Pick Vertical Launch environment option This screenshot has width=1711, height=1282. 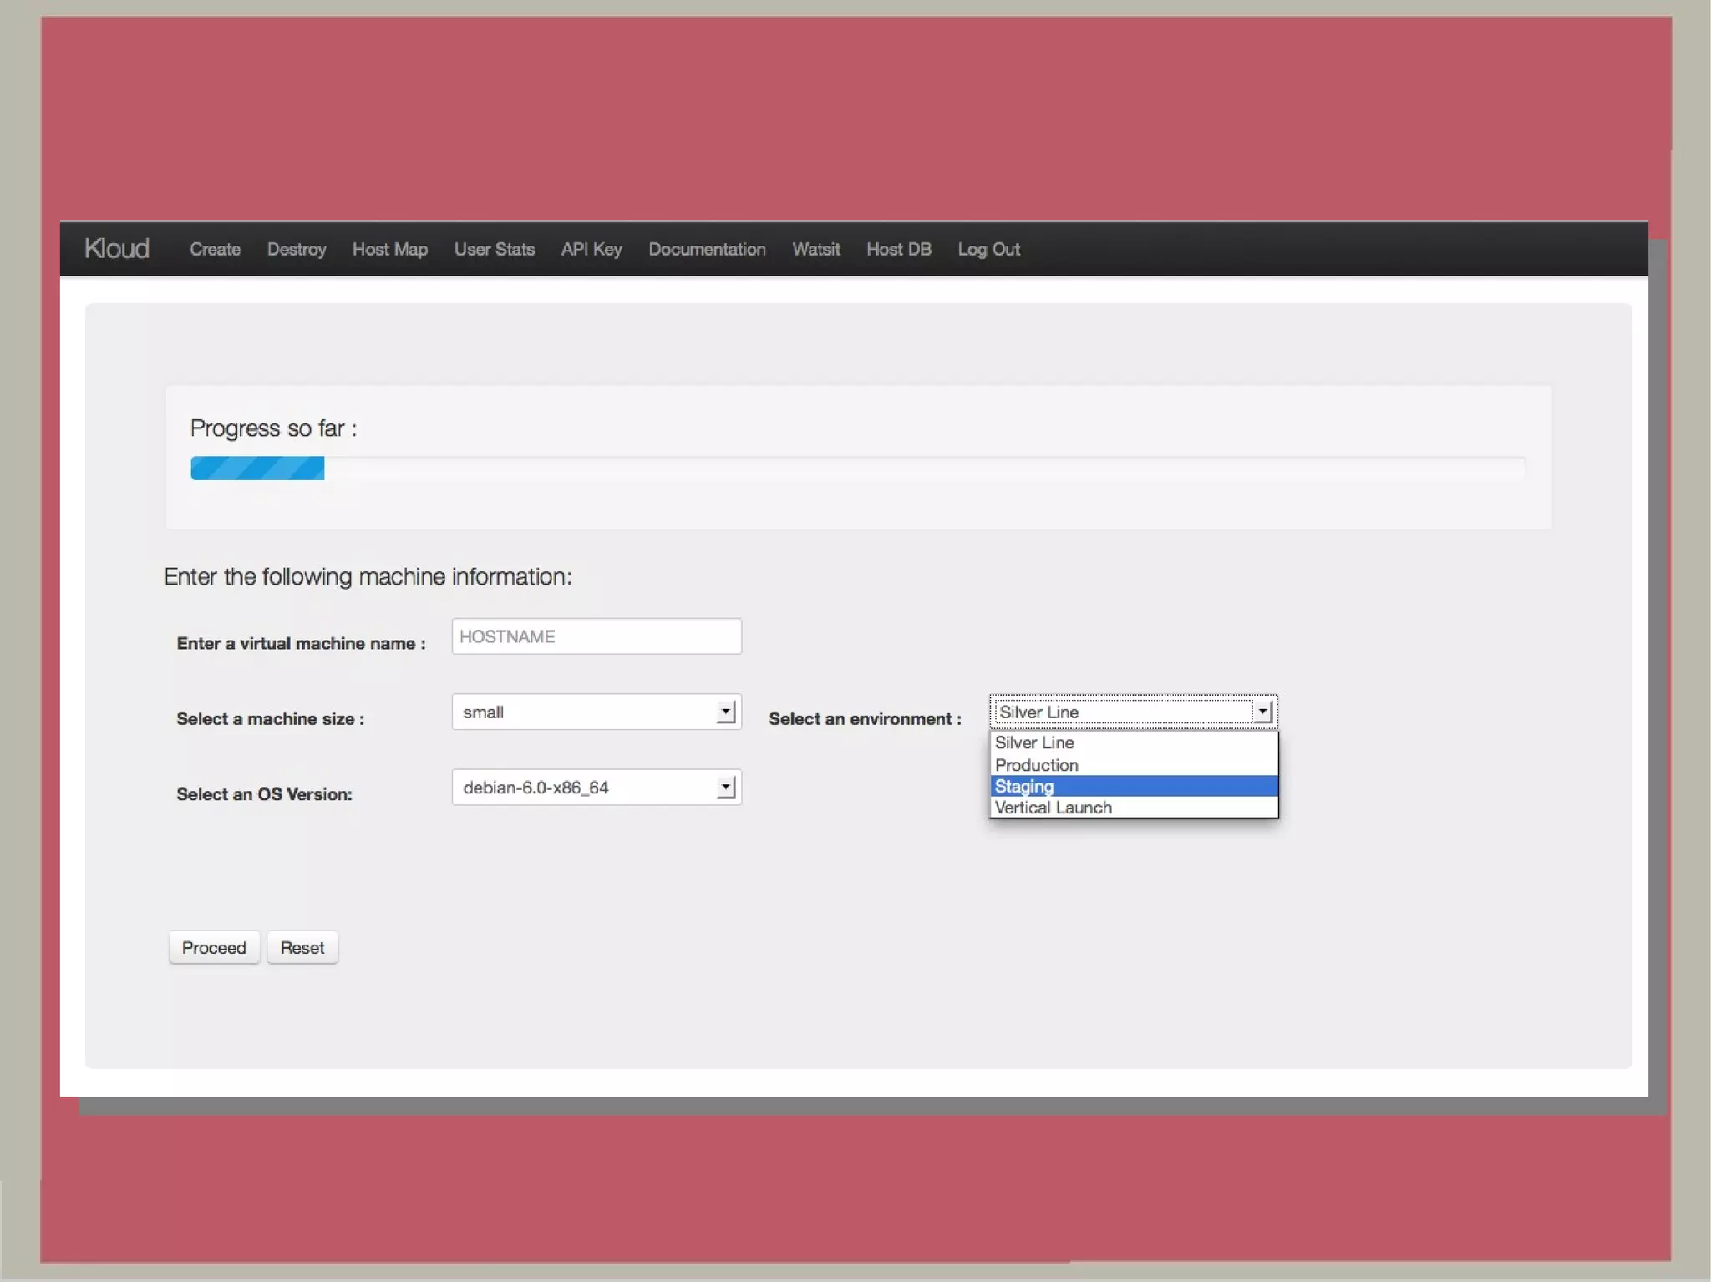[1053, 808]
